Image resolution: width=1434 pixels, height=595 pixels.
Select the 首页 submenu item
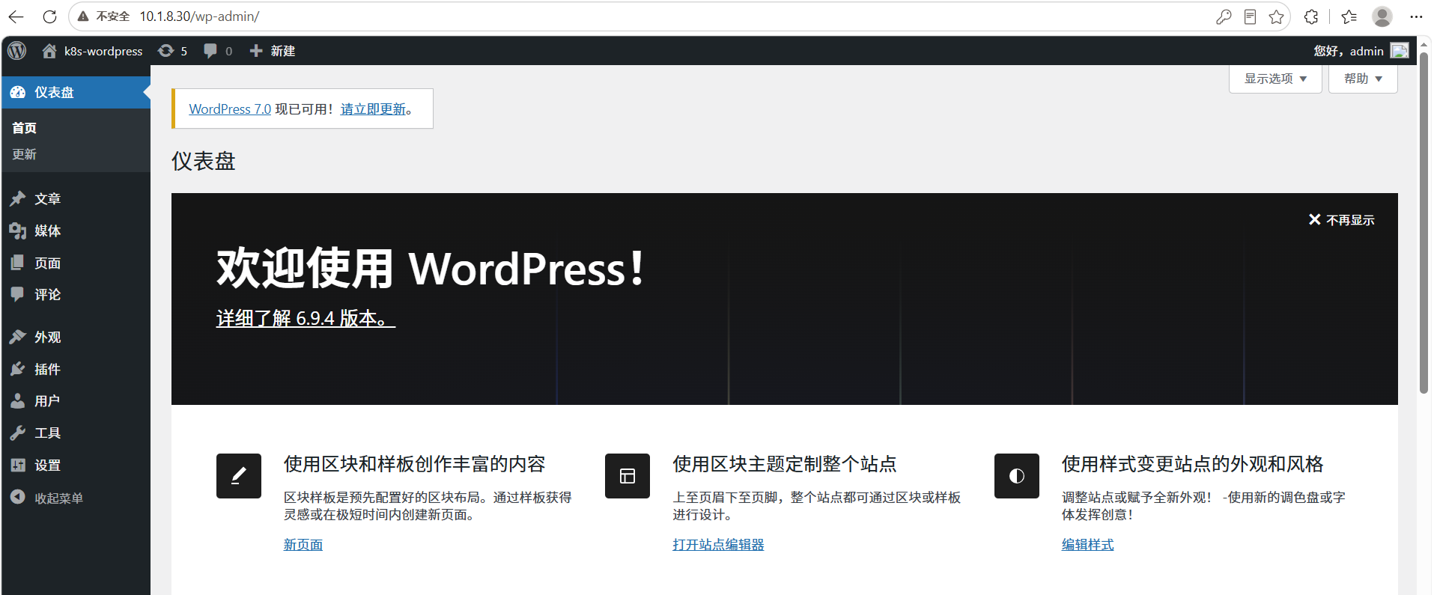(24, 128)
